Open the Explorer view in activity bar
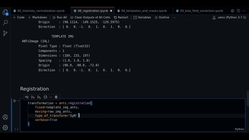Image resolution: width=249 pixels, height=140 pixels. coord(5,12)
